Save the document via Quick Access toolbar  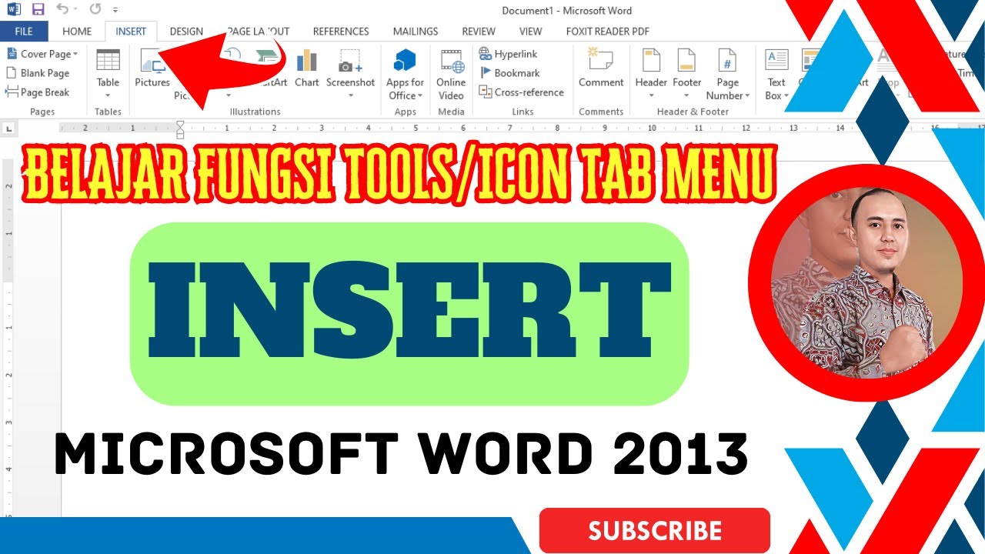point(38,10)
